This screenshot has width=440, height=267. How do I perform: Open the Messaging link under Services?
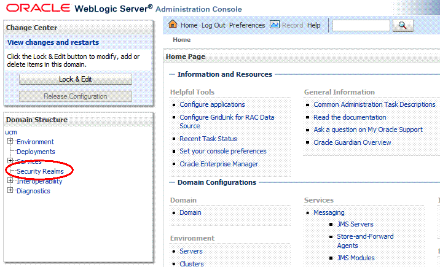(x=329, y=212)
